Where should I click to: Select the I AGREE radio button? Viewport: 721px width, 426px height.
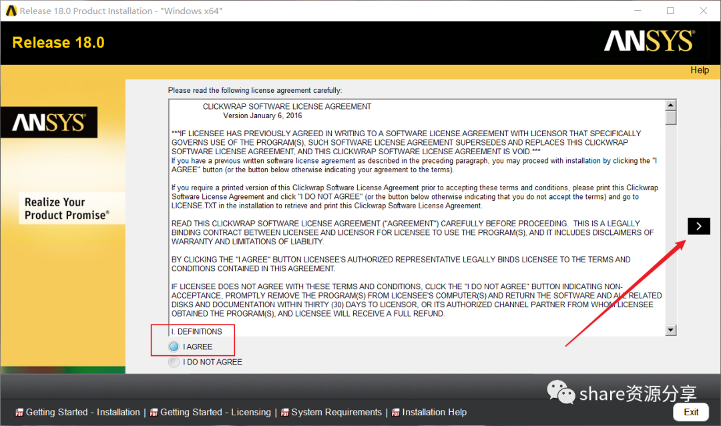[x=174, y=347]
